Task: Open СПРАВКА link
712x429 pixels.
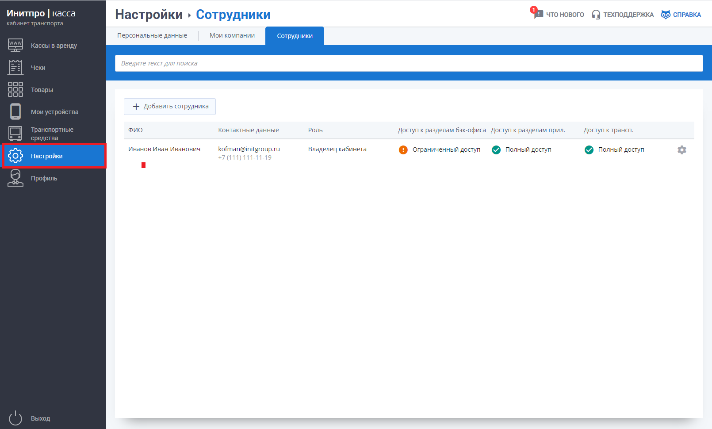Action: tap(687, 15)
